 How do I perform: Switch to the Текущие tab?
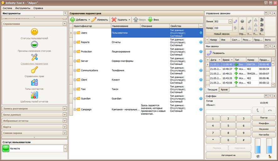tap(212, 90)
